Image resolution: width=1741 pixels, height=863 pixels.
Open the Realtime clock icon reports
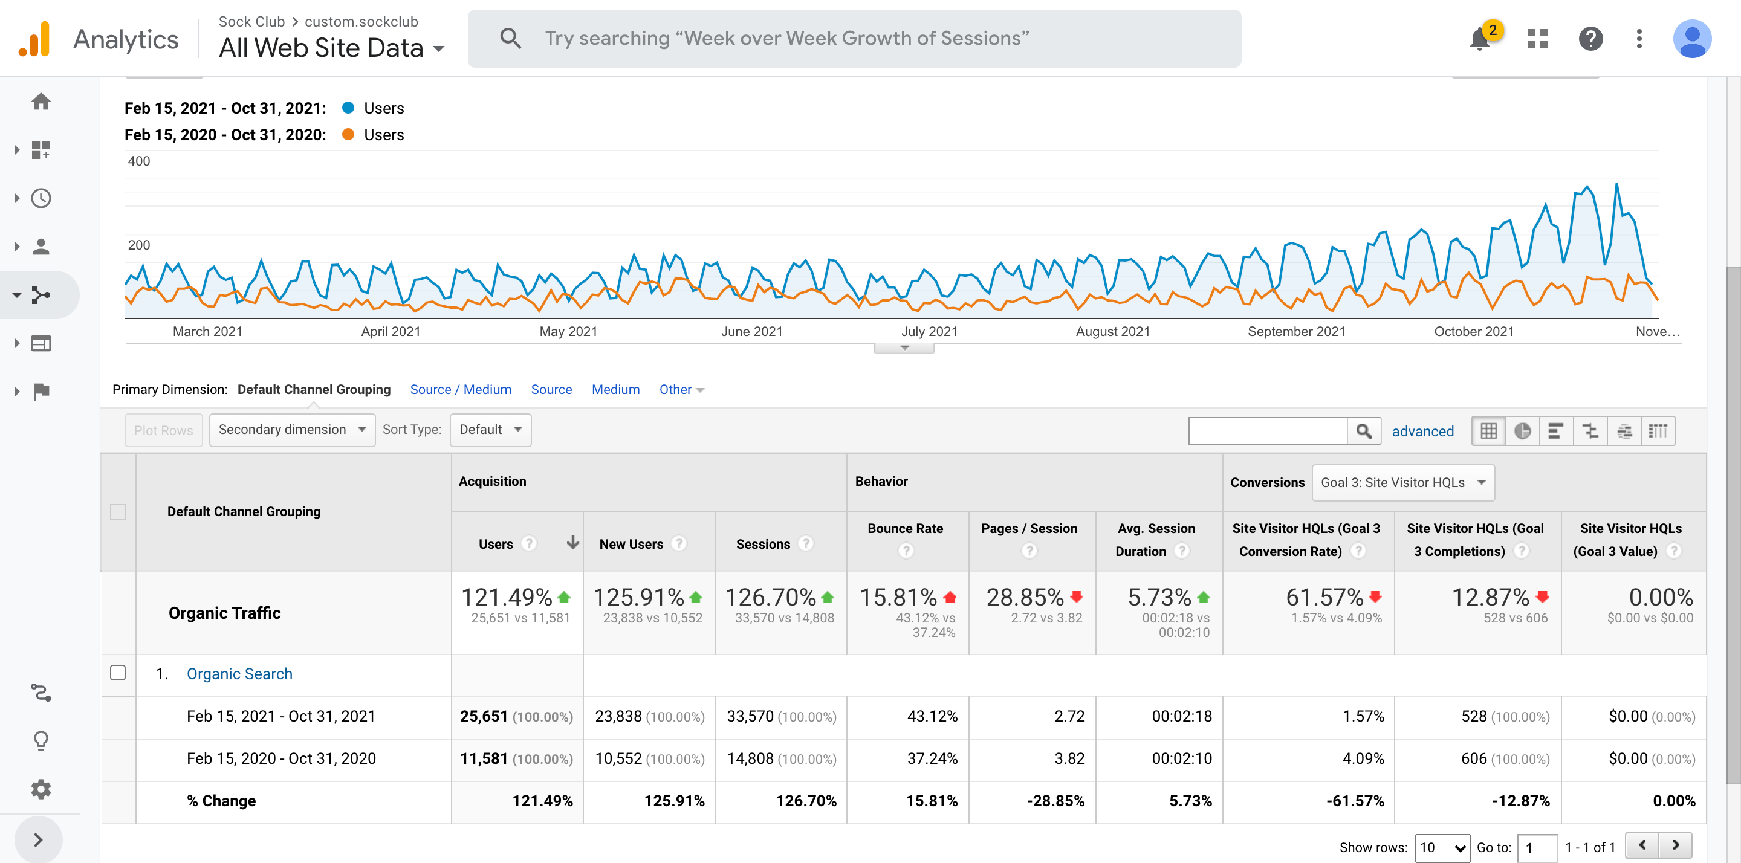(41, 198)
